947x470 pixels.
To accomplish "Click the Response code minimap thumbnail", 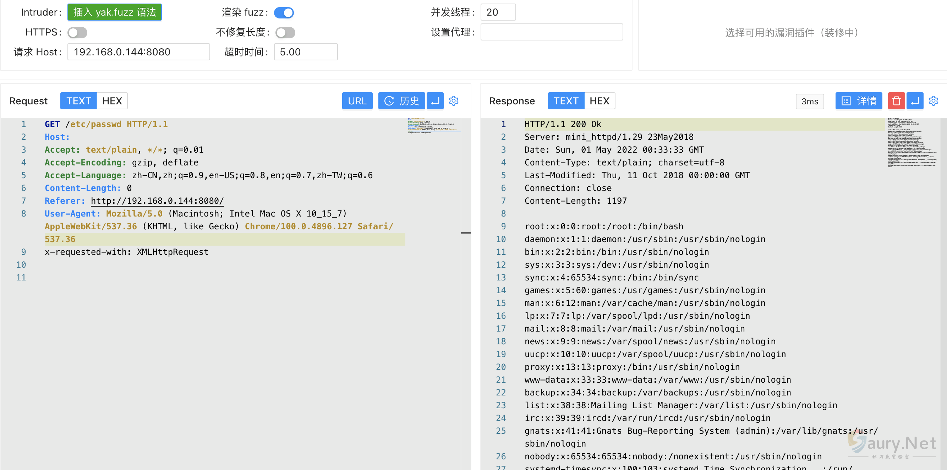I will [912, 143].
